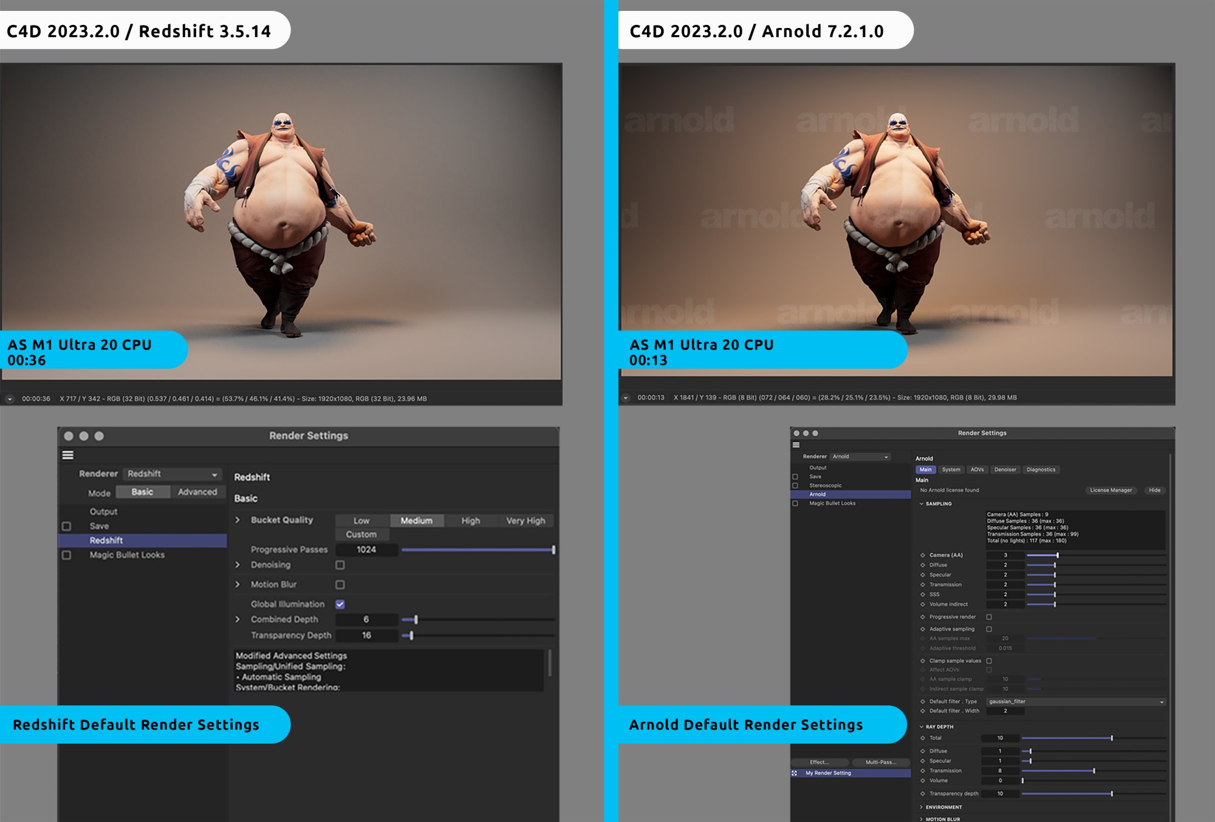Open the Renderer dropdown showing Arnold

click(860, 456)
